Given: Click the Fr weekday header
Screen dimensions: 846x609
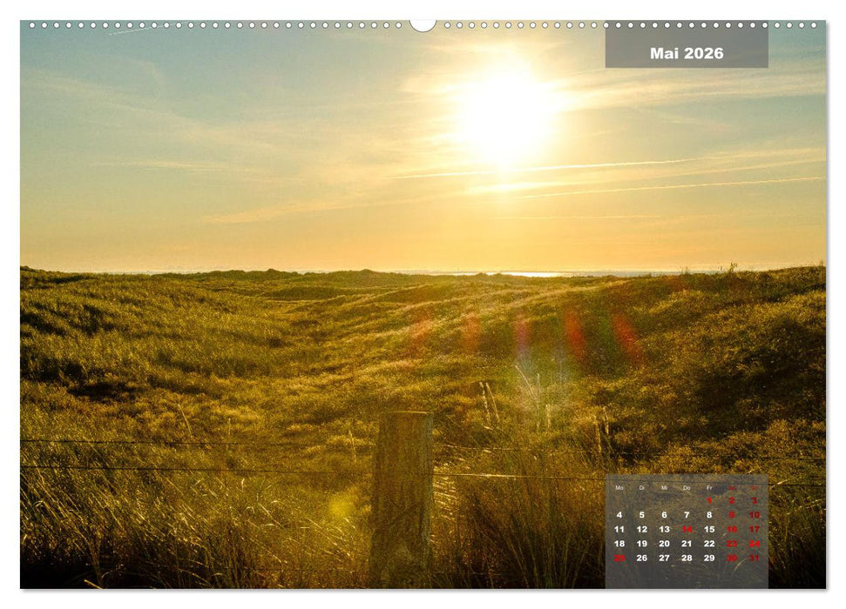Looking at the screenshot, I should (709, 486).
